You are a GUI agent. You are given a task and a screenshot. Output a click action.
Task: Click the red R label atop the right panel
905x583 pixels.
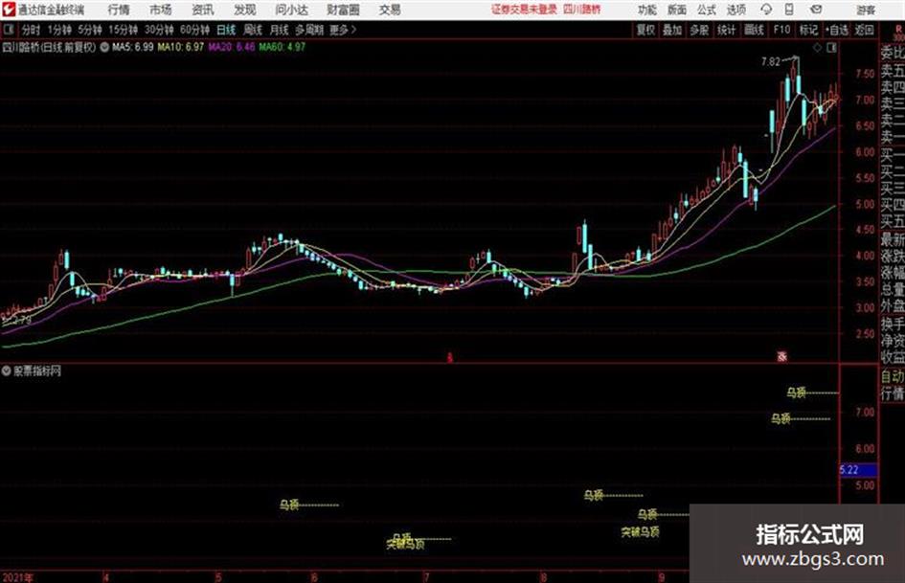(x=898, y=28)
